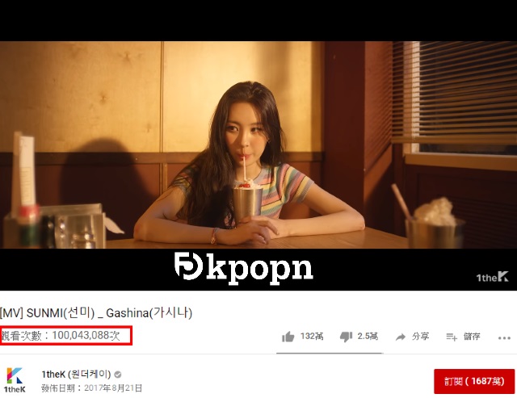Image resolution: width=517 pixels, height=398 pixels.
Task: Click the 2.5萬 dislike count
Action: [x=368, y=337]
